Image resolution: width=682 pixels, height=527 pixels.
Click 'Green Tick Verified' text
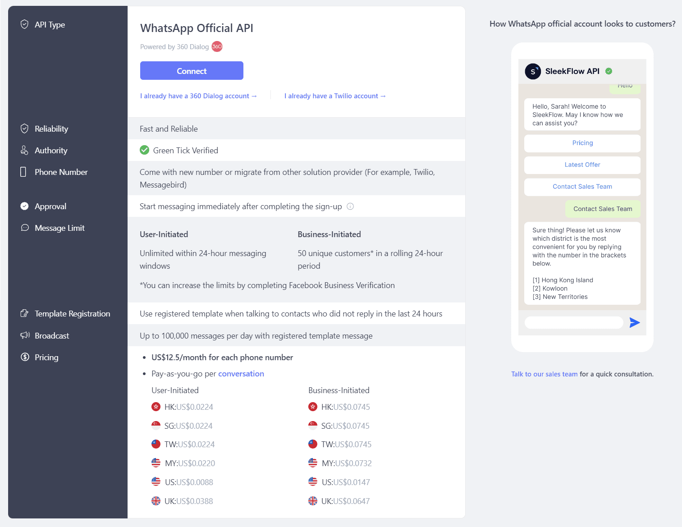point(186,150)
